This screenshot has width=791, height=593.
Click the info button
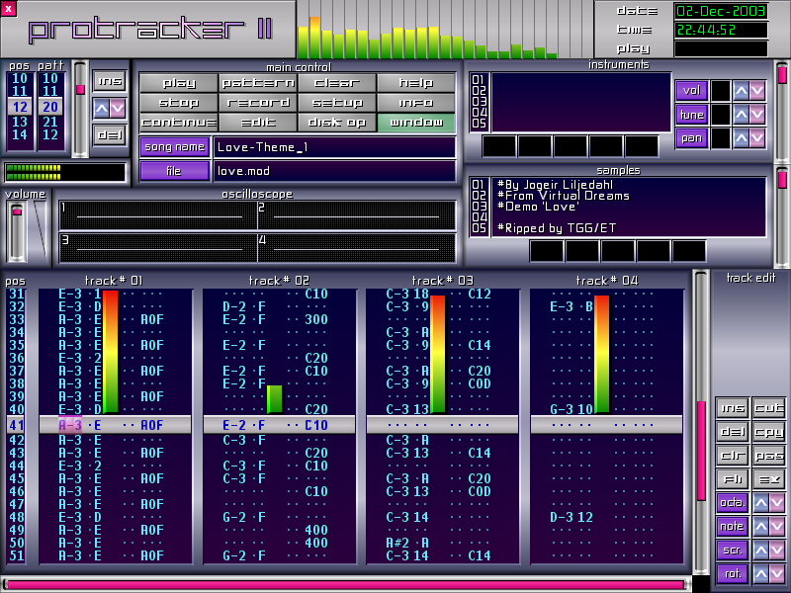pyautogui.click(x=416, y=103)
